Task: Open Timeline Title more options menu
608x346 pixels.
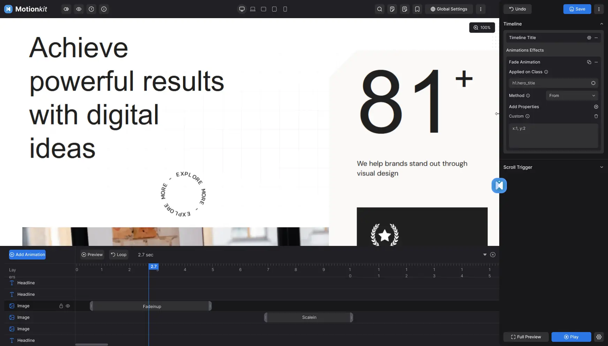Action: point(596,38)
